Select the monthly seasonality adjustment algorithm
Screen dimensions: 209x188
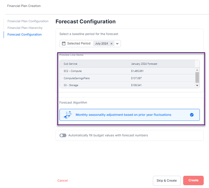123,115
